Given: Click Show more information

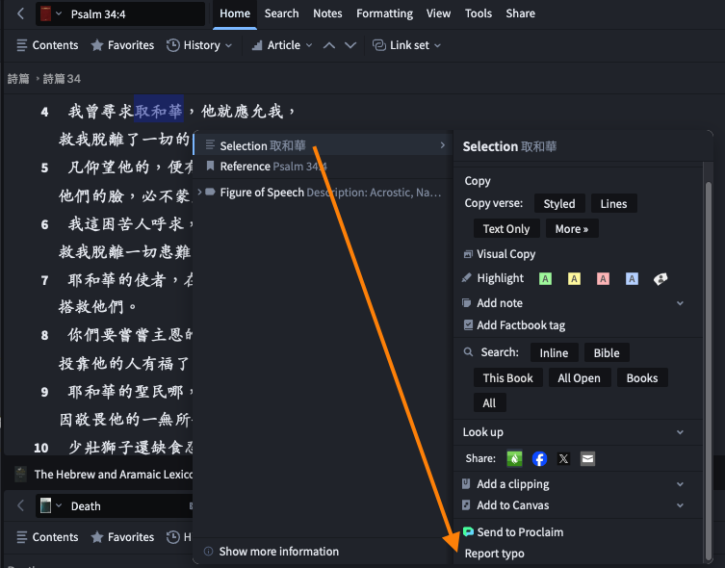Looking at the screenshot, I should [279, 552].
